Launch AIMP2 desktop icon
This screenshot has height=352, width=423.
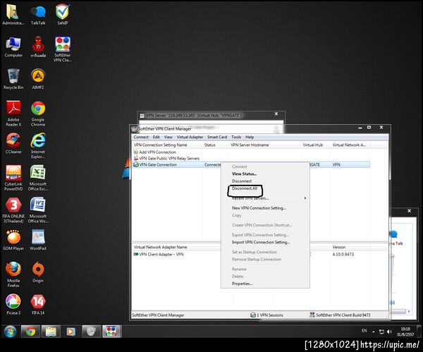click(x=38, y=79)
